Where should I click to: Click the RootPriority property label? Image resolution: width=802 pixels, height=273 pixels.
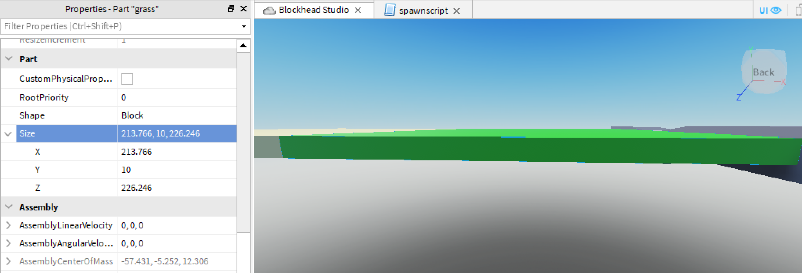(44, 97)
